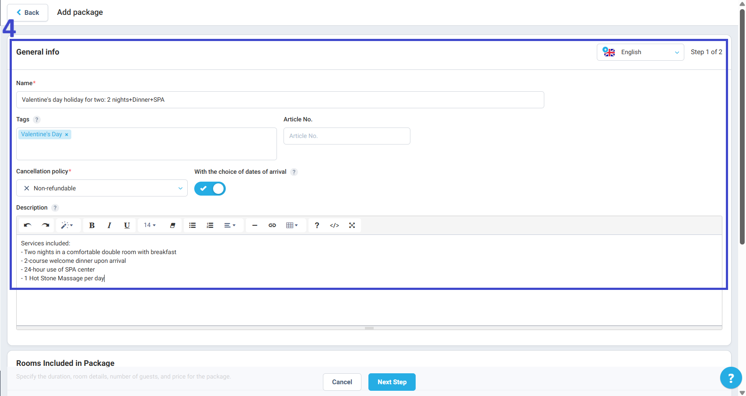Remove the Valentine's Day tag
The width and height of the screenshot is (746, 396).
tap(67, 134)
